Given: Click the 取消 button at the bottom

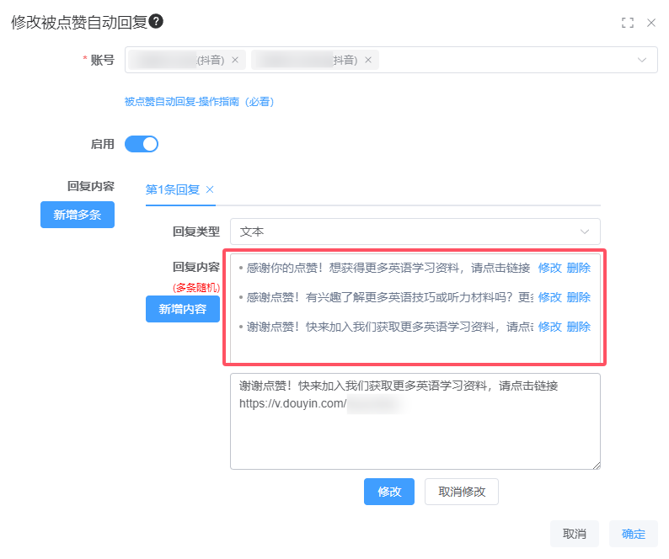Looking at the screenshot, I should click(x=575, y=534).
